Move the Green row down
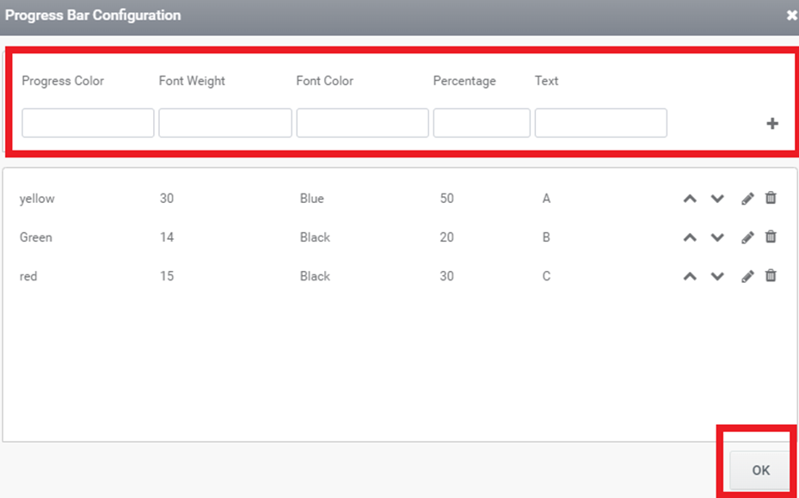 click(717, 237)
